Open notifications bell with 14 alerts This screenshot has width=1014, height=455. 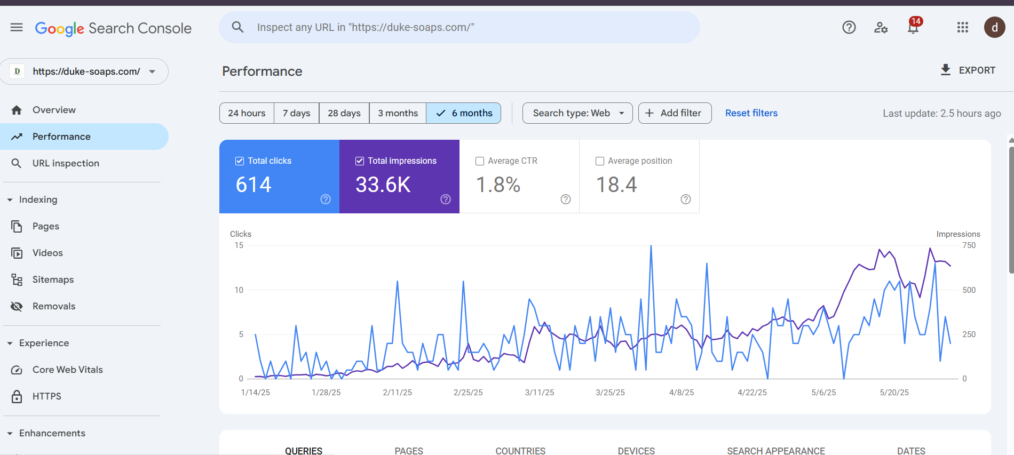tap(914, 26)
